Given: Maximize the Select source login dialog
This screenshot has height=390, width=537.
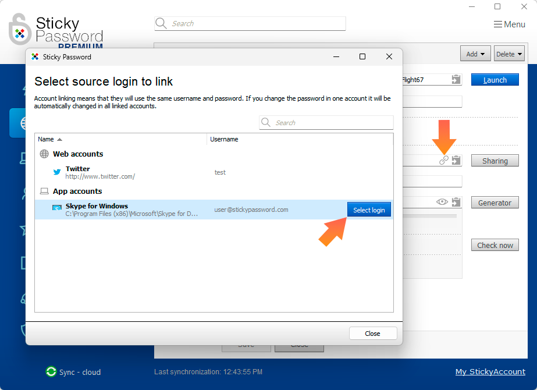Looking at the screenshot, I should [x=362, y=56].
